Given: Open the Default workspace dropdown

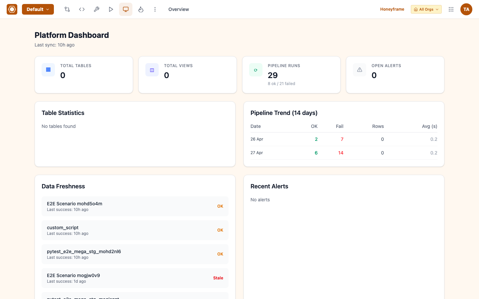Looking at the screenshot, I should click(x=38, y=9).
